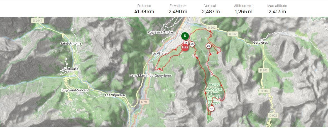Select the 40 km waypoint marker
Screen dimensions: 328x128
click(192, 44)
